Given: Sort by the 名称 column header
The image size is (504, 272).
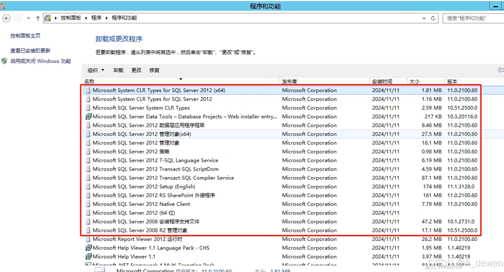Looking at the screenshot, I should tap(181, 81).
